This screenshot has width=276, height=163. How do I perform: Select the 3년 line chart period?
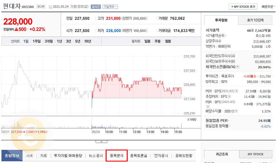tap(69, 41)
